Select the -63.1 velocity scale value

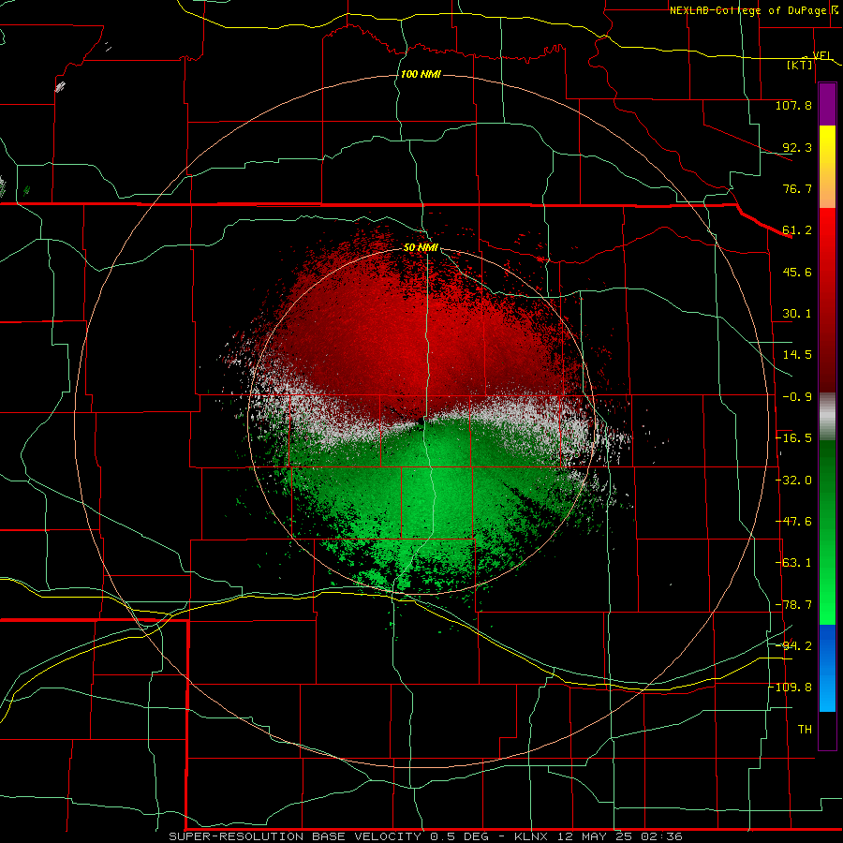(x=793, y=563)
